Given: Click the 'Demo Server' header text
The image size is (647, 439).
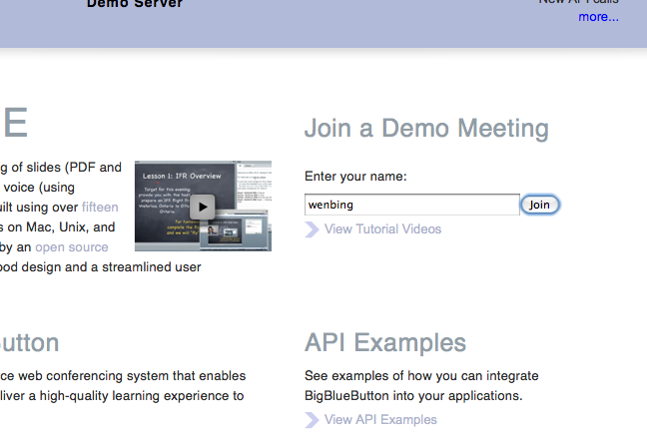Looking at the screenshot, I should click(x=135, y=4).
